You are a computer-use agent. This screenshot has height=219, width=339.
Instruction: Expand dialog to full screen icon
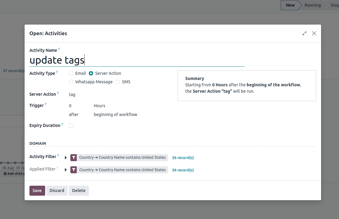304,33
